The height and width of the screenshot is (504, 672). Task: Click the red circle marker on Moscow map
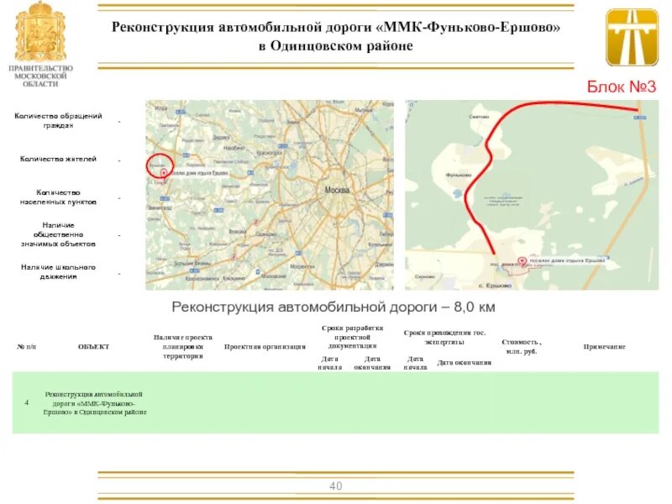(160, 165)
